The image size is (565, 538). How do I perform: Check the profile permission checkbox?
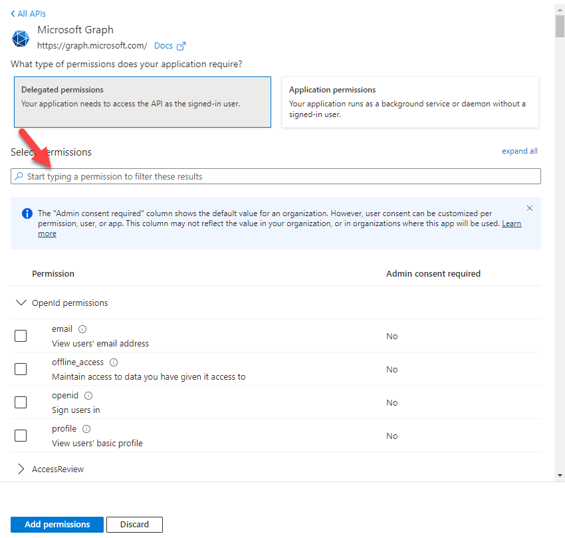click(21, 435)
